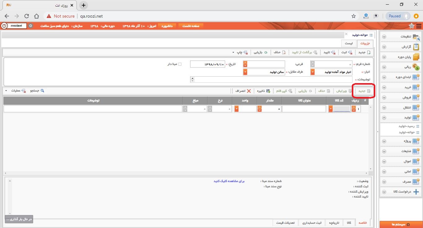Open حواله-تولید in the sidebar tree
423x228 pixels.
[407, 132]
